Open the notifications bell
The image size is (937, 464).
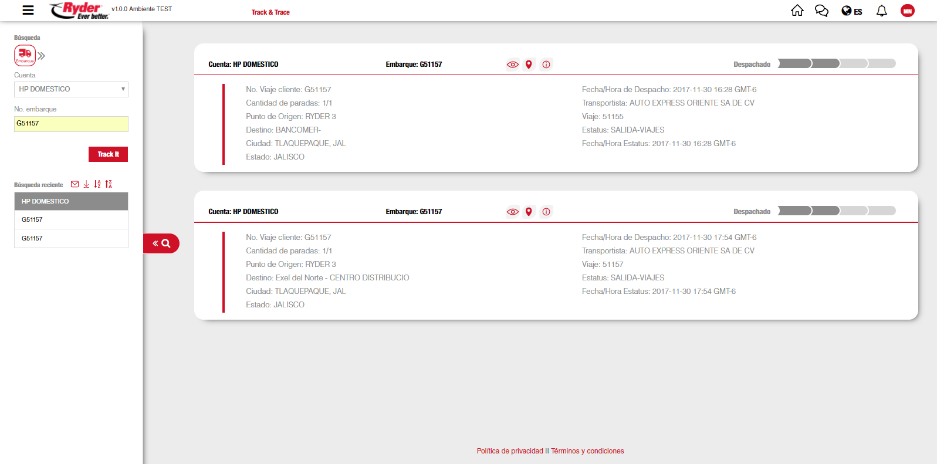[x=881, y=11]
